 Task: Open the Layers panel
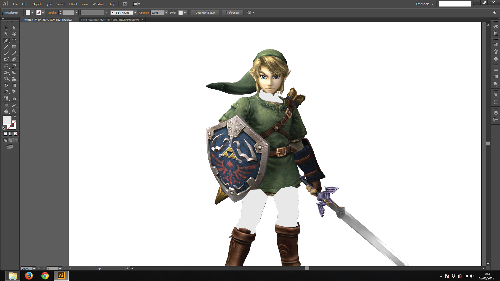pyautogui.click(x=496, y=113)
